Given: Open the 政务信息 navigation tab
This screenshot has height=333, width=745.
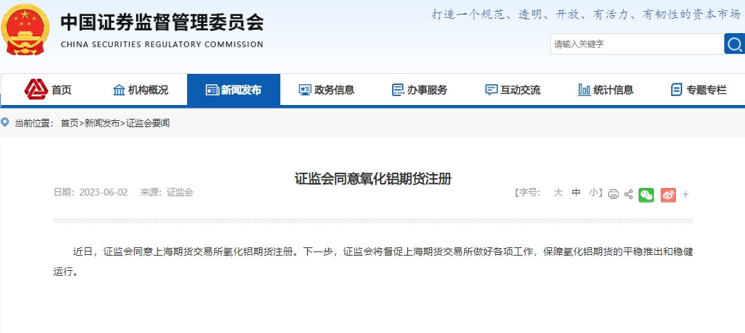Looking at the screenshot, I should click(x=327, y=89).
